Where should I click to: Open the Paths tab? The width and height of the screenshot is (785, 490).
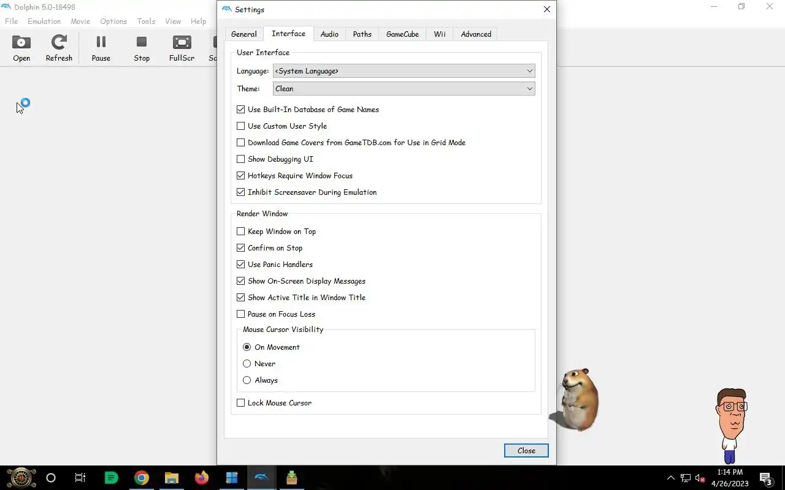tap(362, 34)
